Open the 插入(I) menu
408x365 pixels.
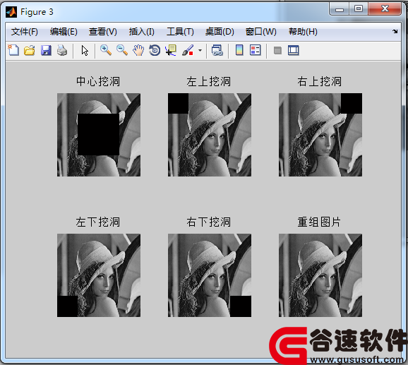pos(142,32)
